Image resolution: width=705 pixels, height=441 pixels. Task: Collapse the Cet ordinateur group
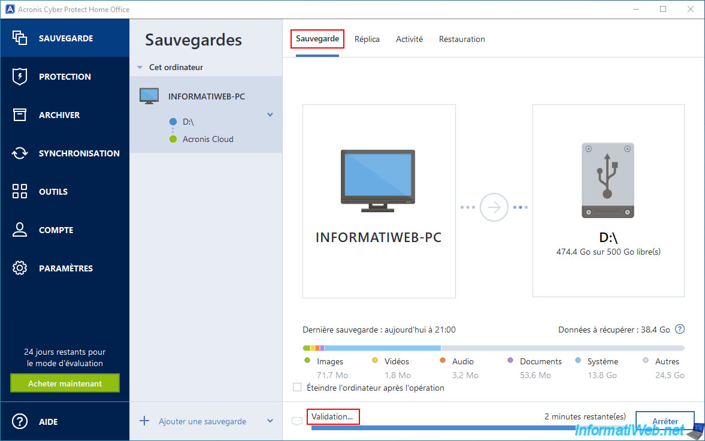140,68
